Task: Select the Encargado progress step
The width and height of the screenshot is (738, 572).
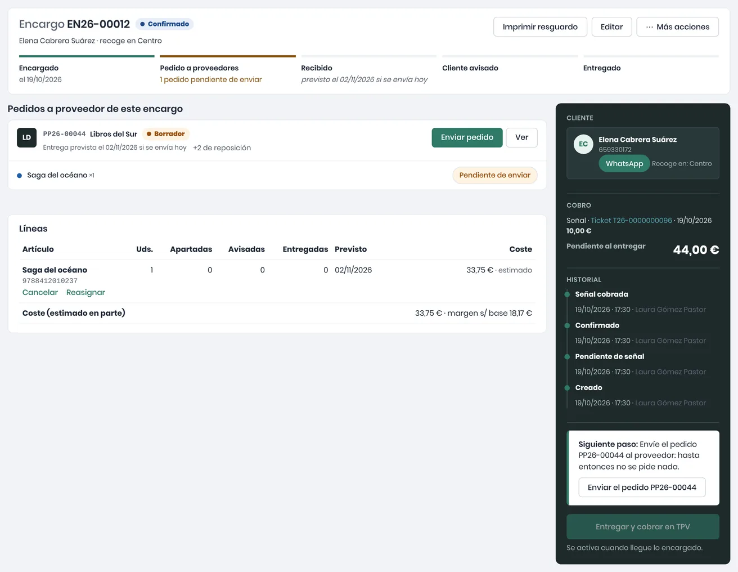Action: 87,70
